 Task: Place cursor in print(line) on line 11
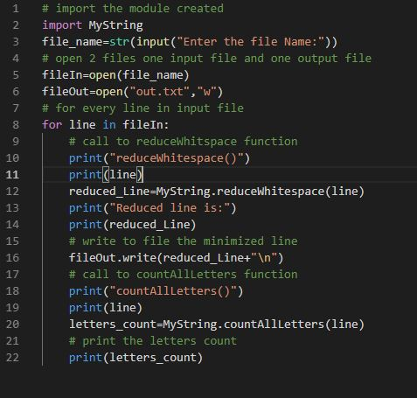point(106,175)
